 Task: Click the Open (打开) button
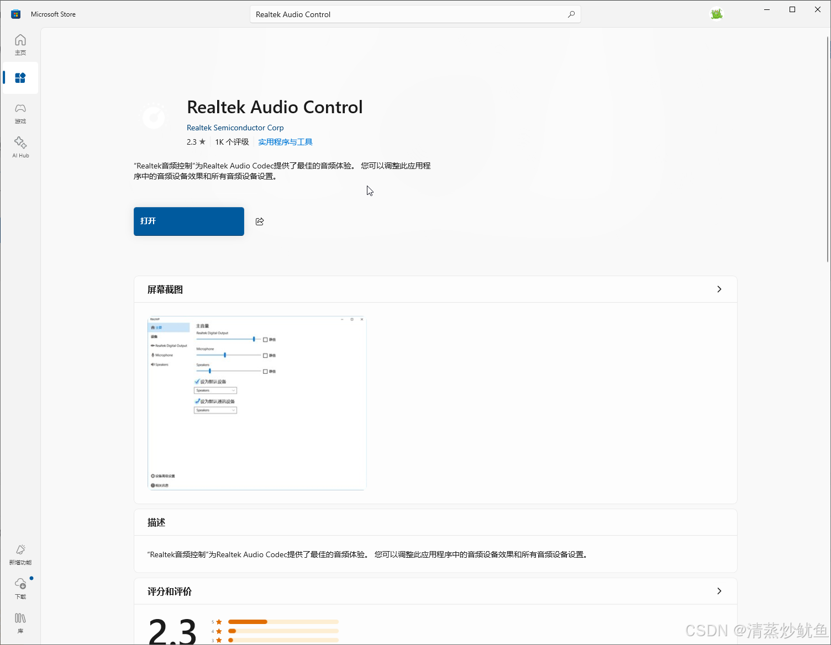[189, 221]
